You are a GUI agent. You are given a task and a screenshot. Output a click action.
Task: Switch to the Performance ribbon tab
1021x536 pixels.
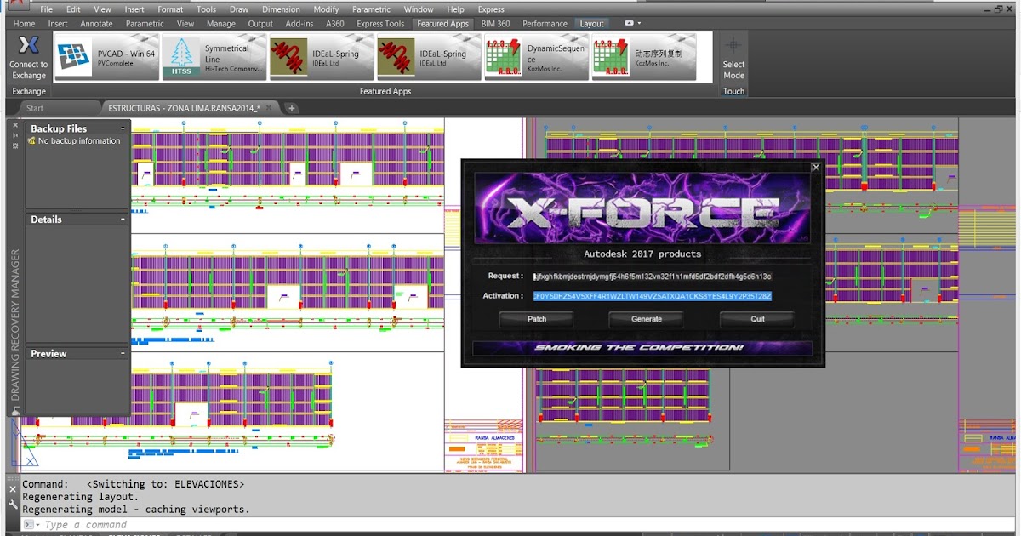pyautogui.click(x=545, y=24)
